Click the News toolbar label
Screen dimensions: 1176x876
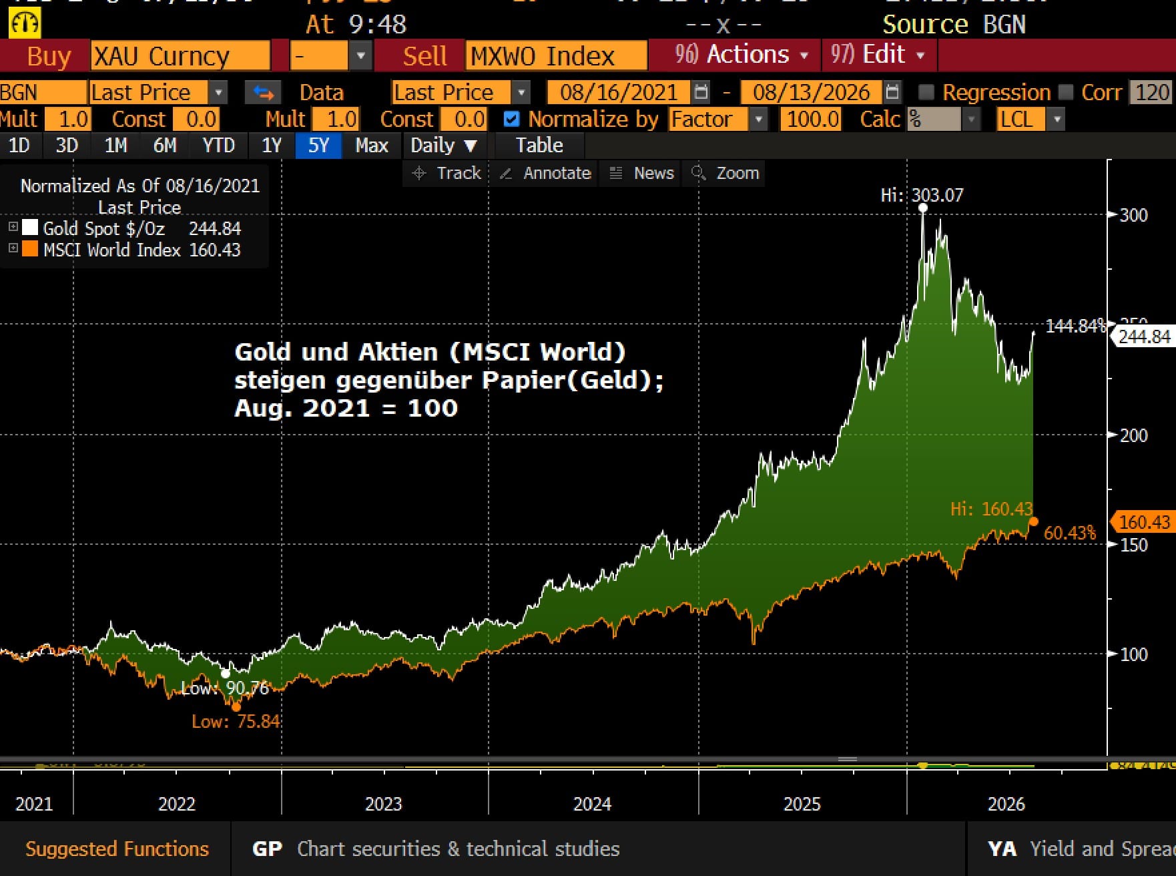click(654, 174)
